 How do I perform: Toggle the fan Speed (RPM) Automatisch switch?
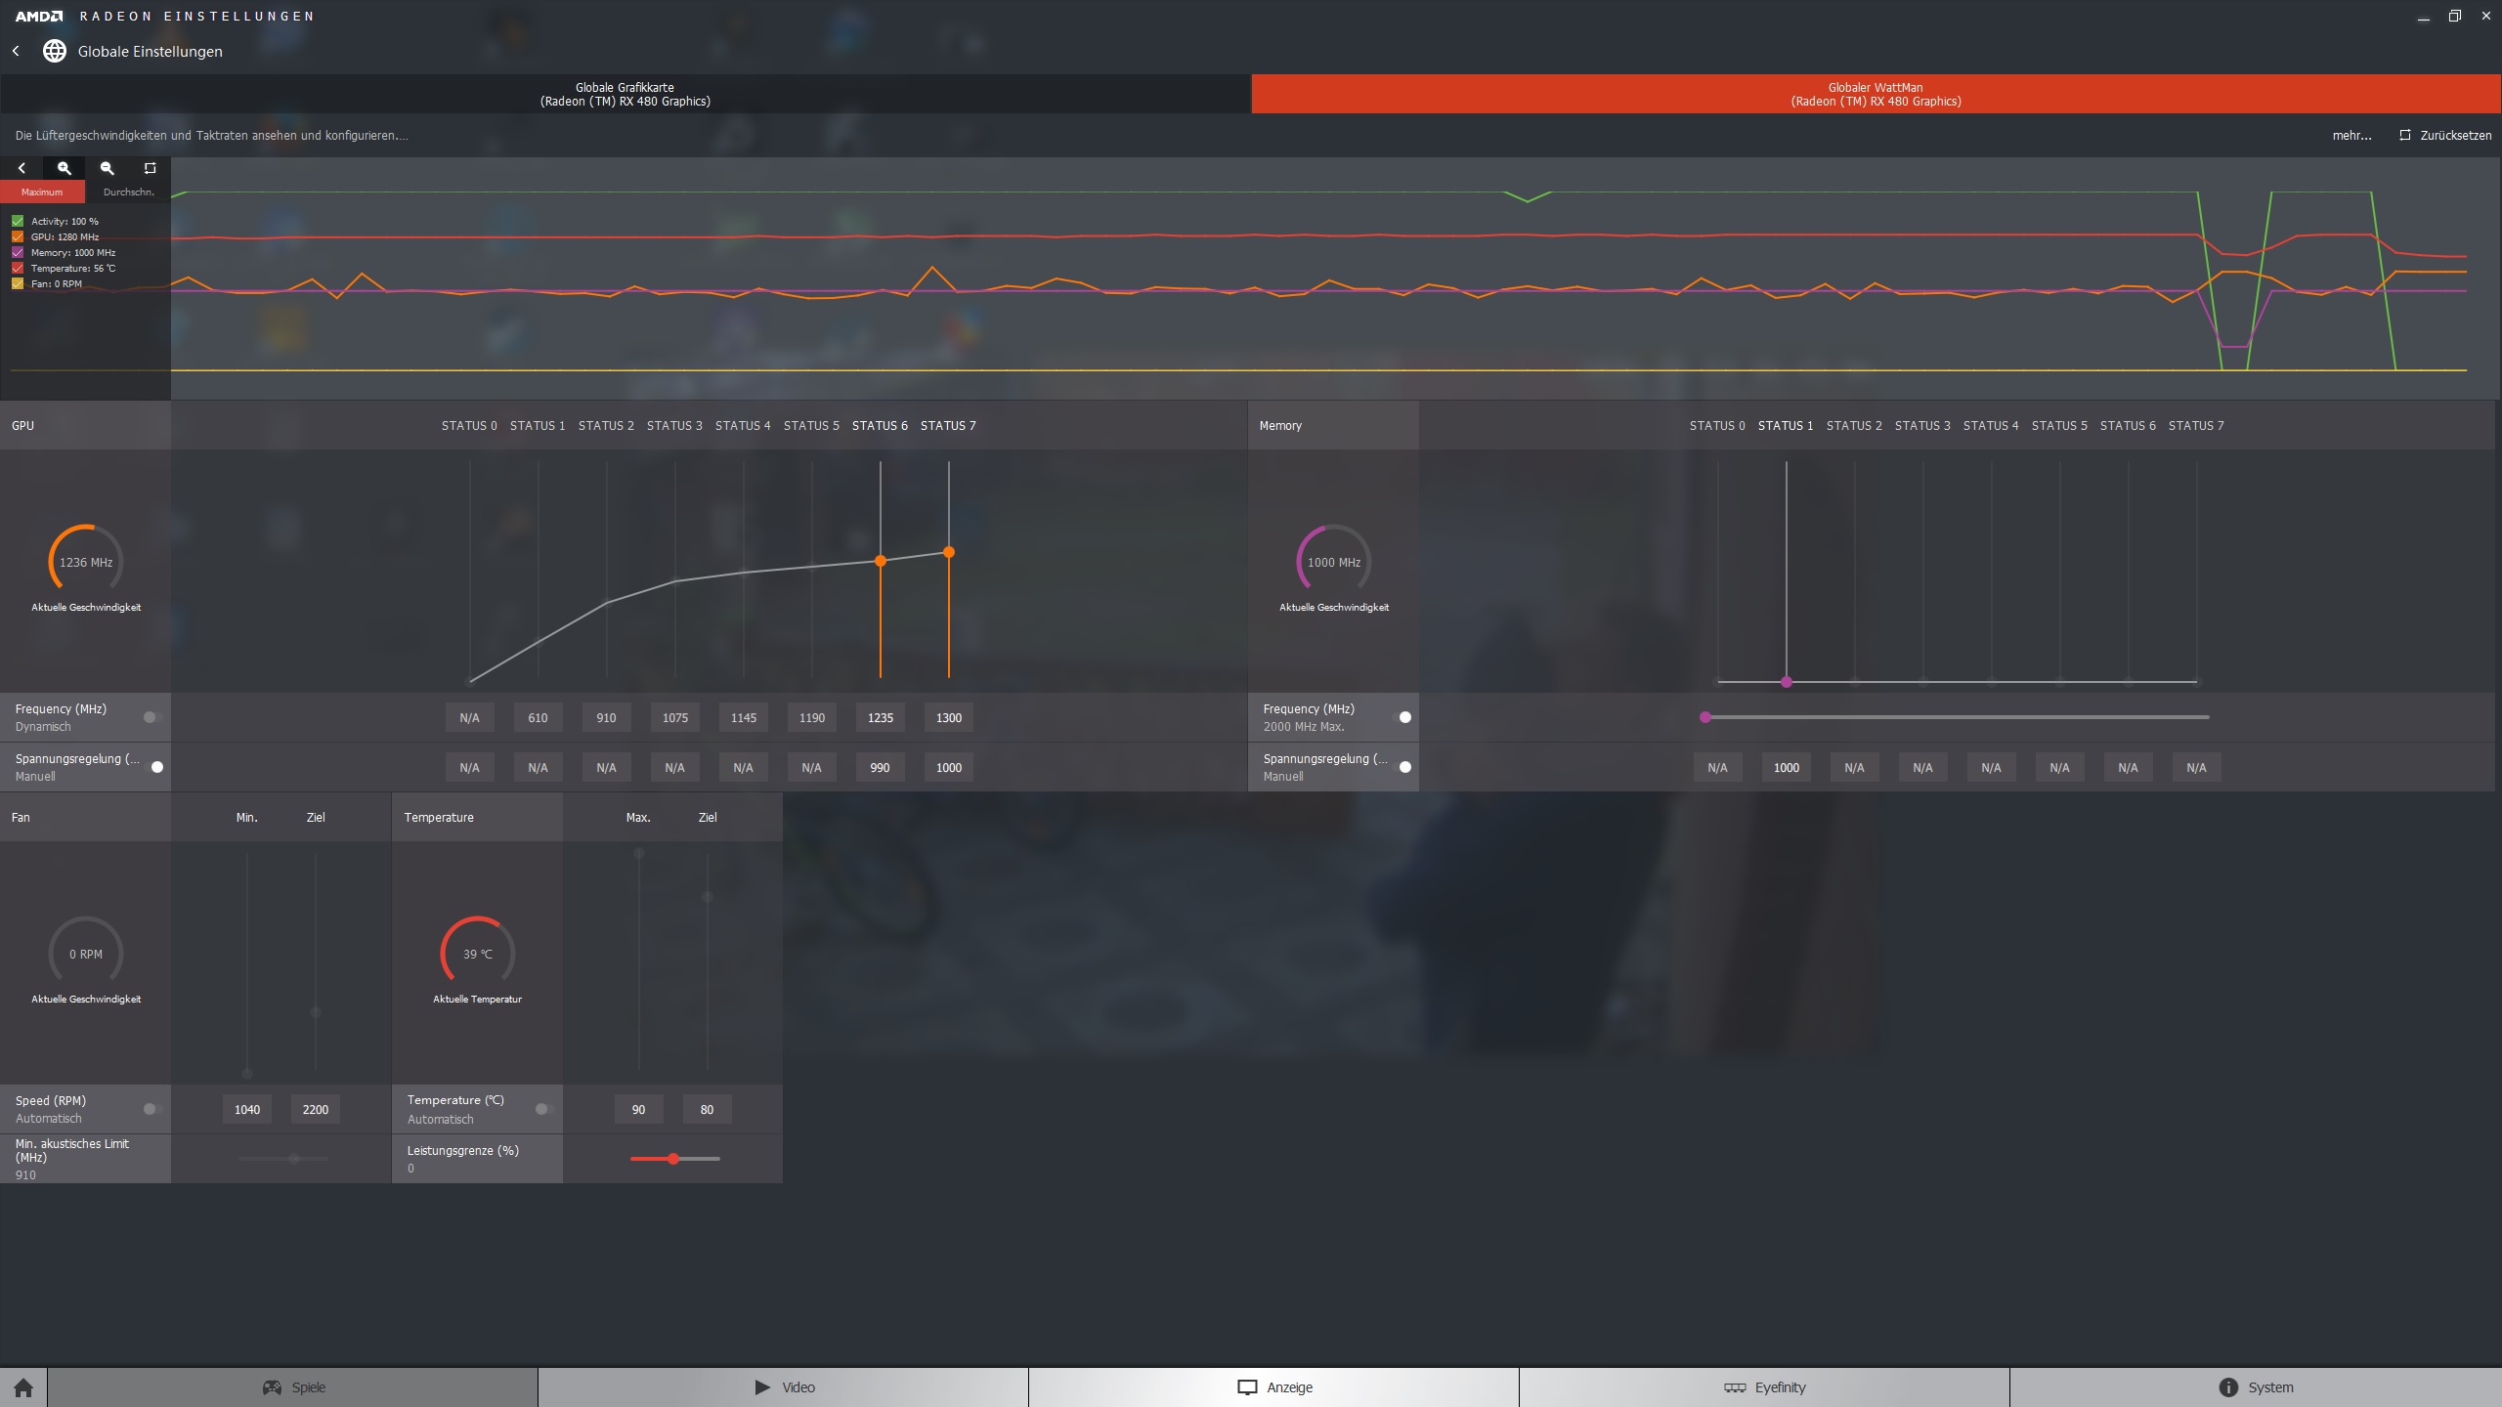[152, 1109]
